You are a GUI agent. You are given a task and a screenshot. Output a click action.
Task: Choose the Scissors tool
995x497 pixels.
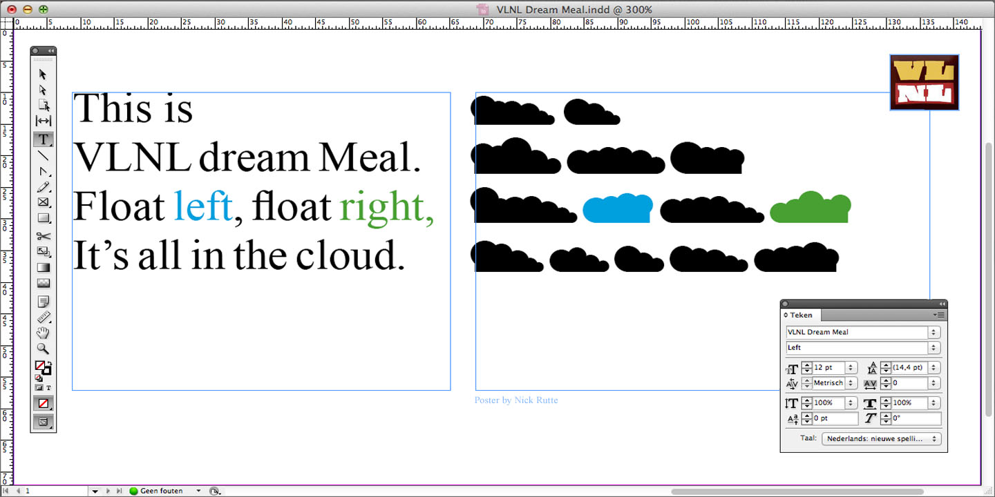(x=43, y=236)
